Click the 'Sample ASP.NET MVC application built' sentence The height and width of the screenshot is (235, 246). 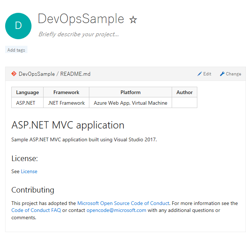pos(84,139)
